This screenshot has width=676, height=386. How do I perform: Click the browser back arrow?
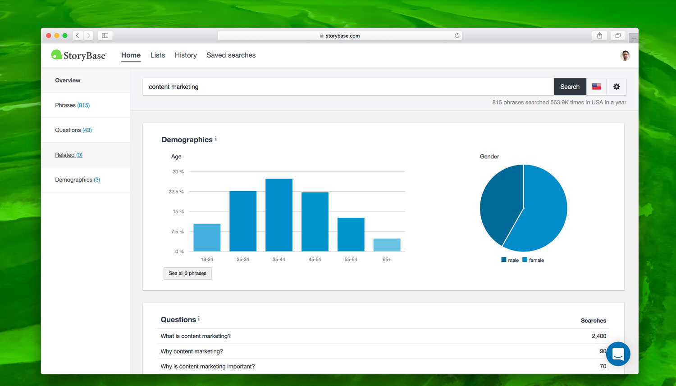77,35
